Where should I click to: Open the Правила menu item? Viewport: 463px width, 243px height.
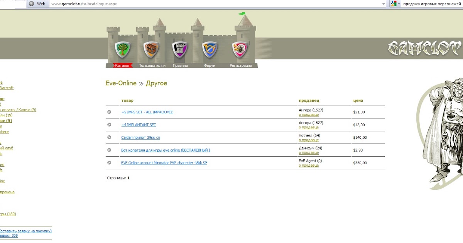coord(180,66)
